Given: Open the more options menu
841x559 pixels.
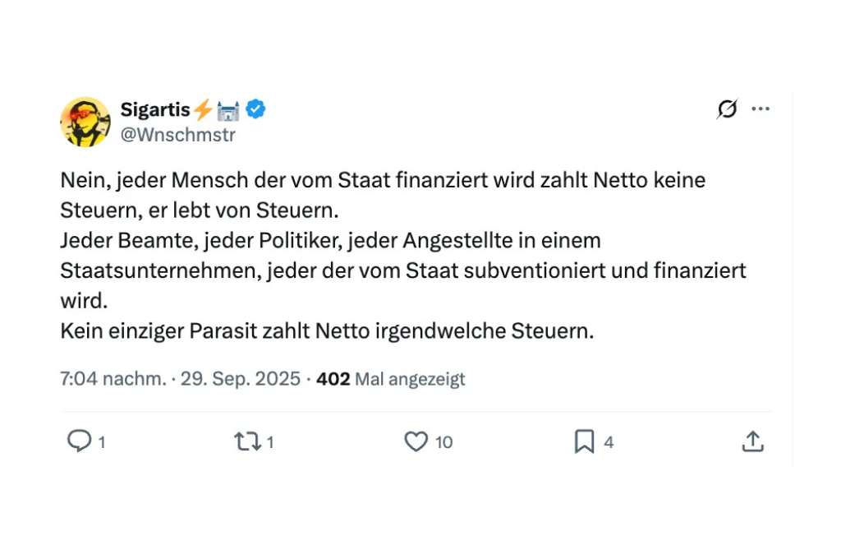Looking at the screenshot, I should click(x=761, y=108).
